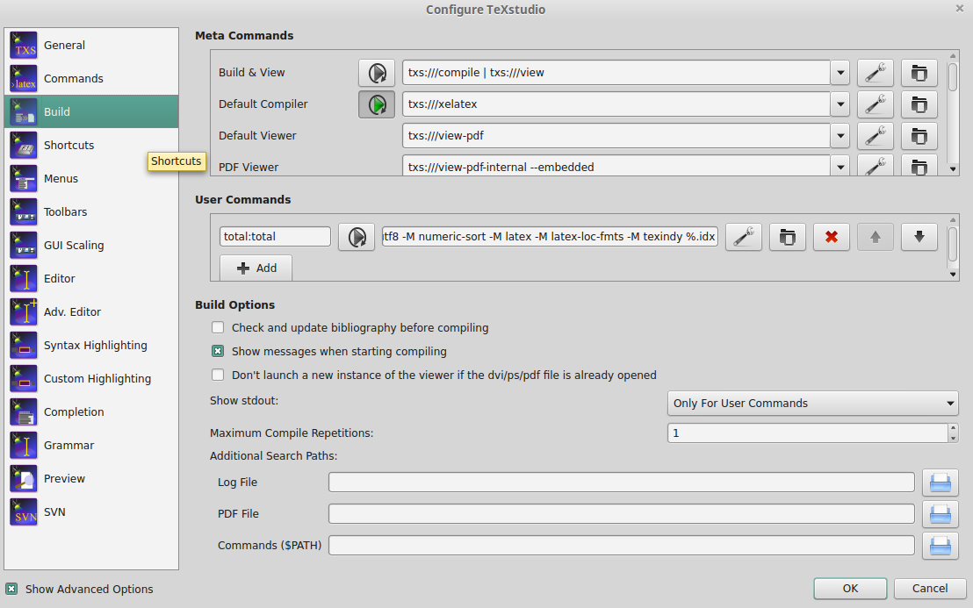Open the Commands settings page
Screen dimensions: 973x608
tap(91, 79)
